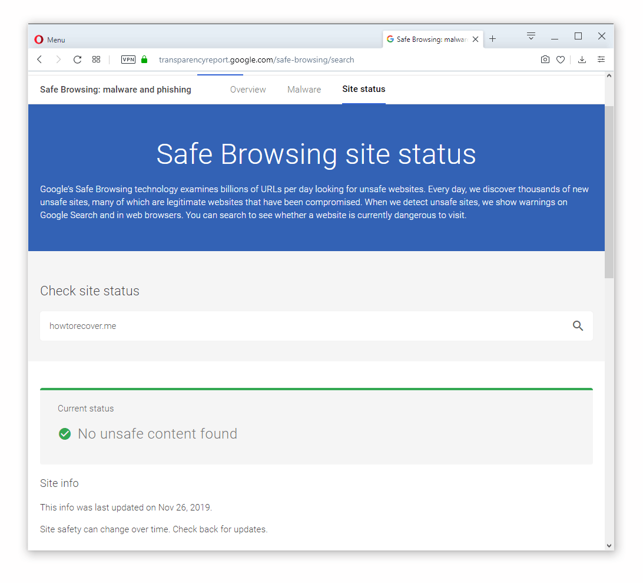This screenshot has height=583, width=643.
Task: Close the Opera window
Action: point(602,36)
